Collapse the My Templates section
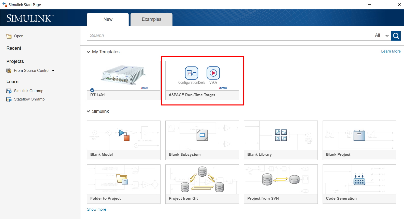 88,52
